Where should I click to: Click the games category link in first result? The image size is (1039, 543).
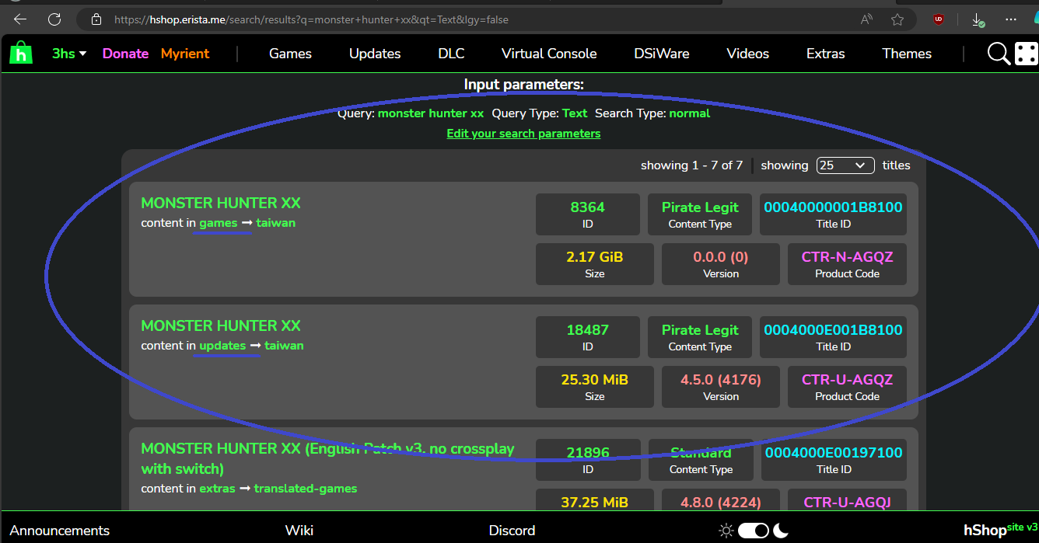219,223
